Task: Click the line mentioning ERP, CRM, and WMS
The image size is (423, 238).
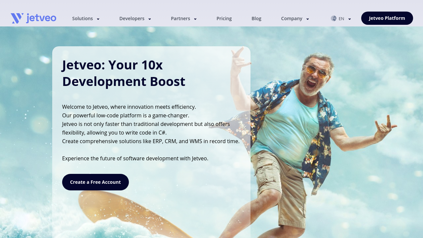Action: point(151,141)
